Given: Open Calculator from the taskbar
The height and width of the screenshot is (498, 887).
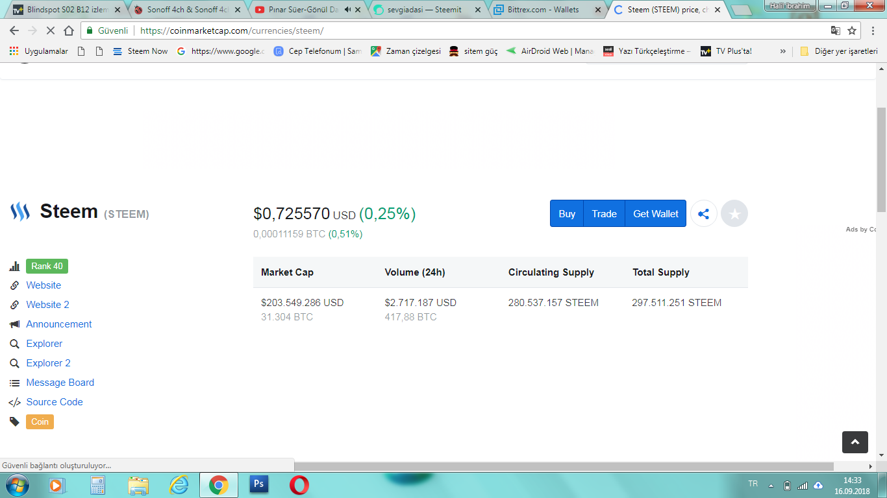Looking at the screenshot, I should click(97, 485).
